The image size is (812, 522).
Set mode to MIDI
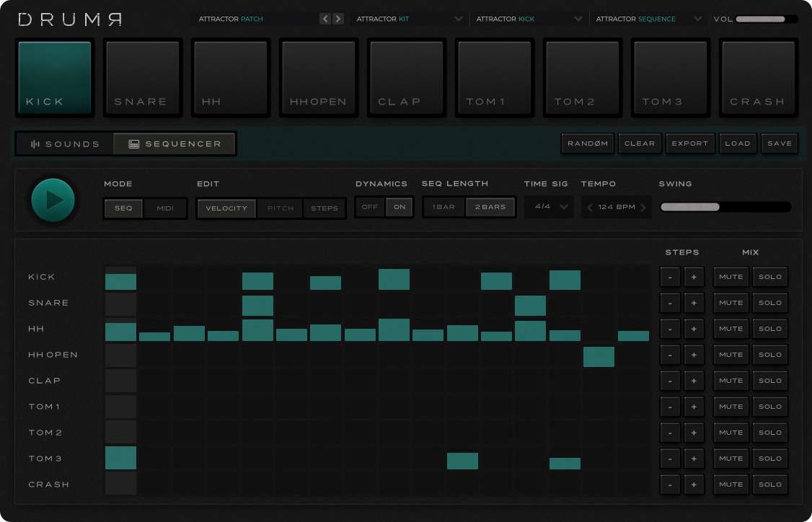pos(165,208)
